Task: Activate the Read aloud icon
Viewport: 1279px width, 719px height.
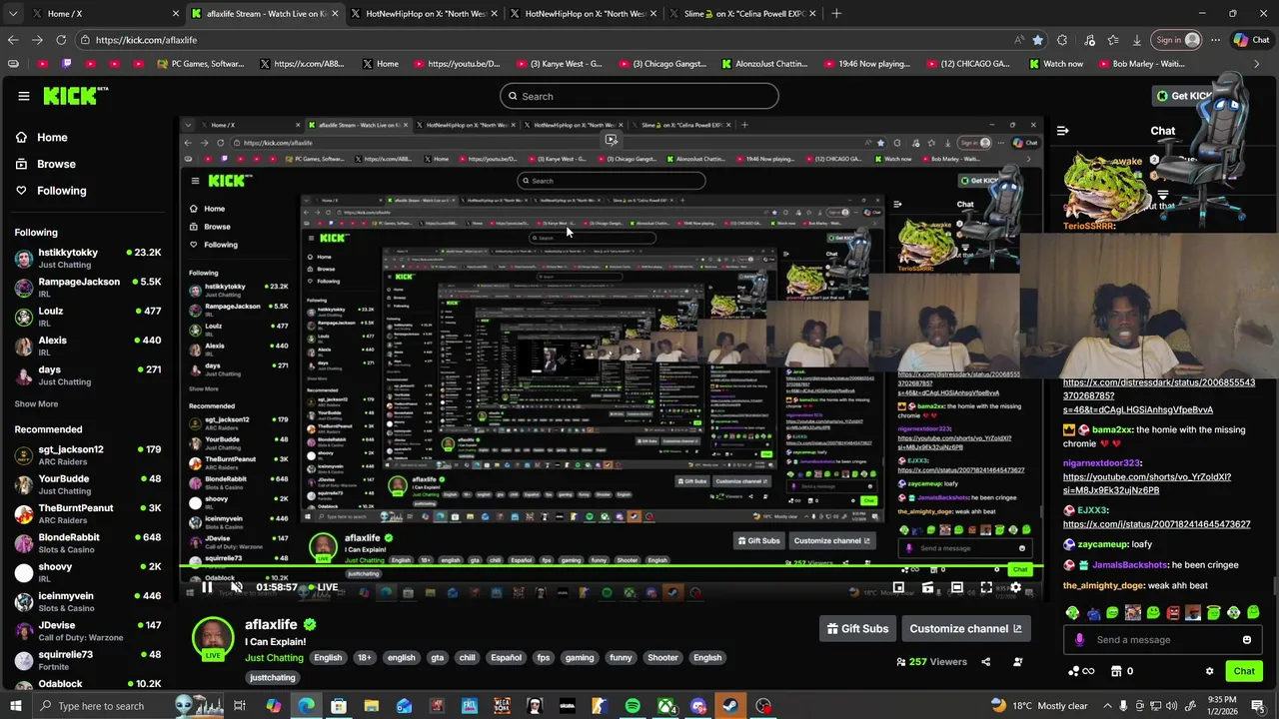Action: click(x=1018, y=40)
